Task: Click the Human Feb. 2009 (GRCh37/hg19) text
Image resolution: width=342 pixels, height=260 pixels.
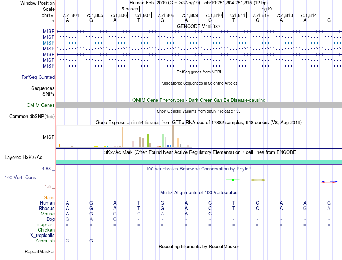Action: point(165,3)
